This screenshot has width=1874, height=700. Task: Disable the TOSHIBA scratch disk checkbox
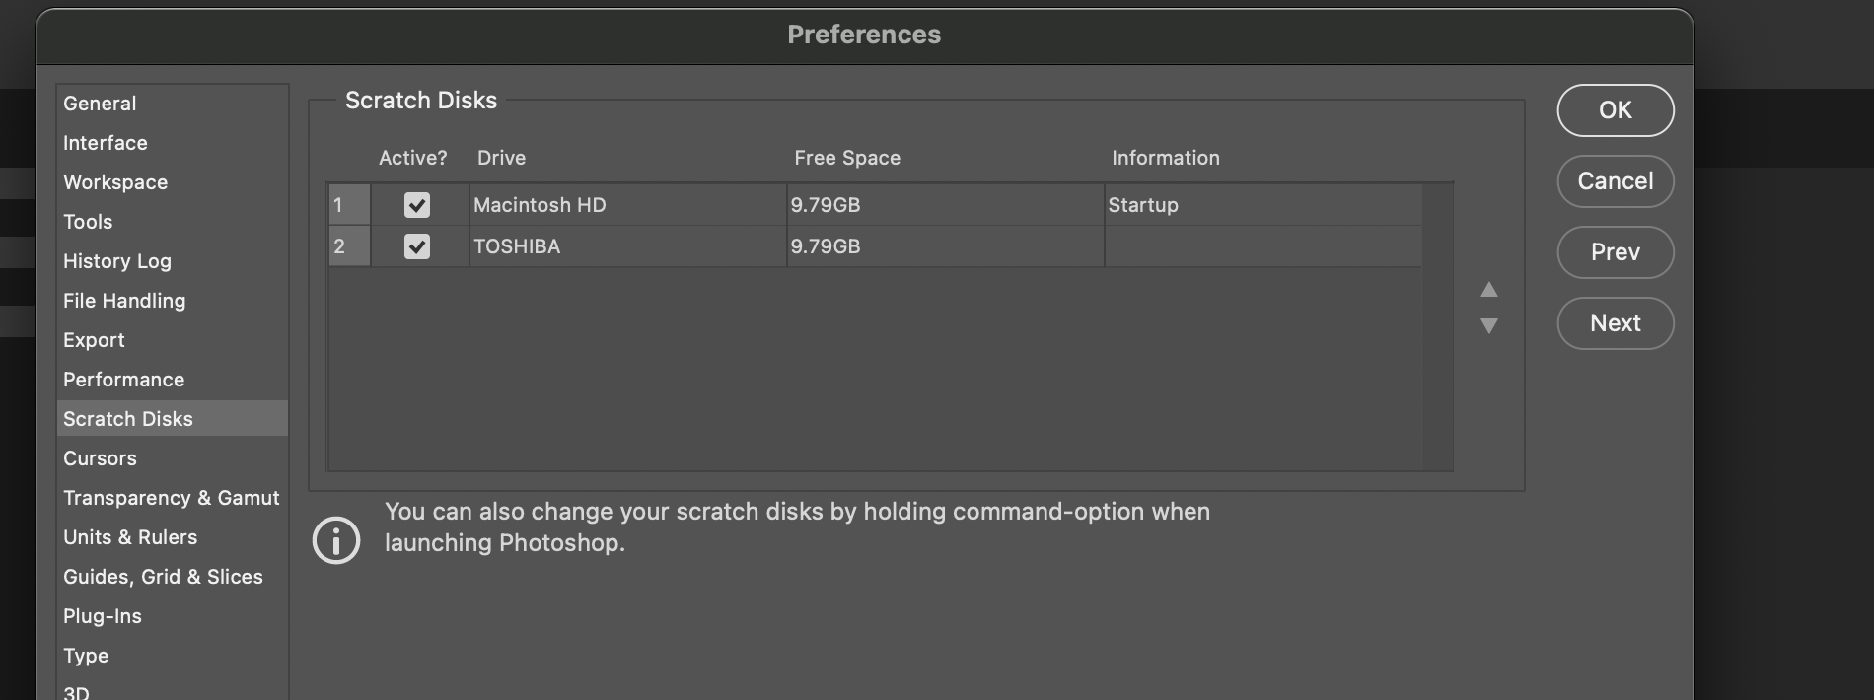[x=417, y=246]
